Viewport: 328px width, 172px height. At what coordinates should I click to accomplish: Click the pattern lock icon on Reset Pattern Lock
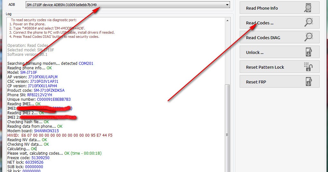pos(308,67)
